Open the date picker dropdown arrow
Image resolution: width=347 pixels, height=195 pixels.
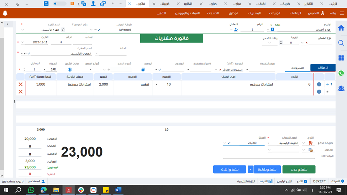pos(22,42)
